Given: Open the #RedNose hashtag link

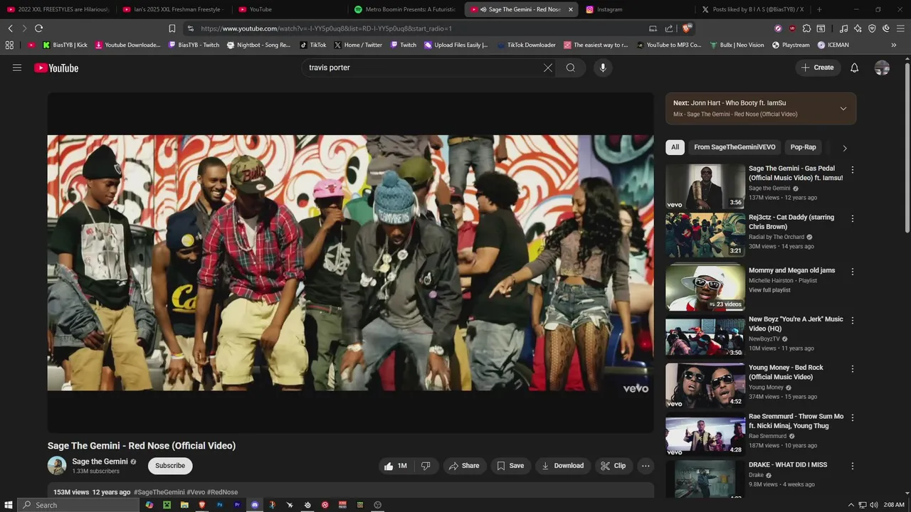Looking at the screenshot, I should [x=223, y=492].
